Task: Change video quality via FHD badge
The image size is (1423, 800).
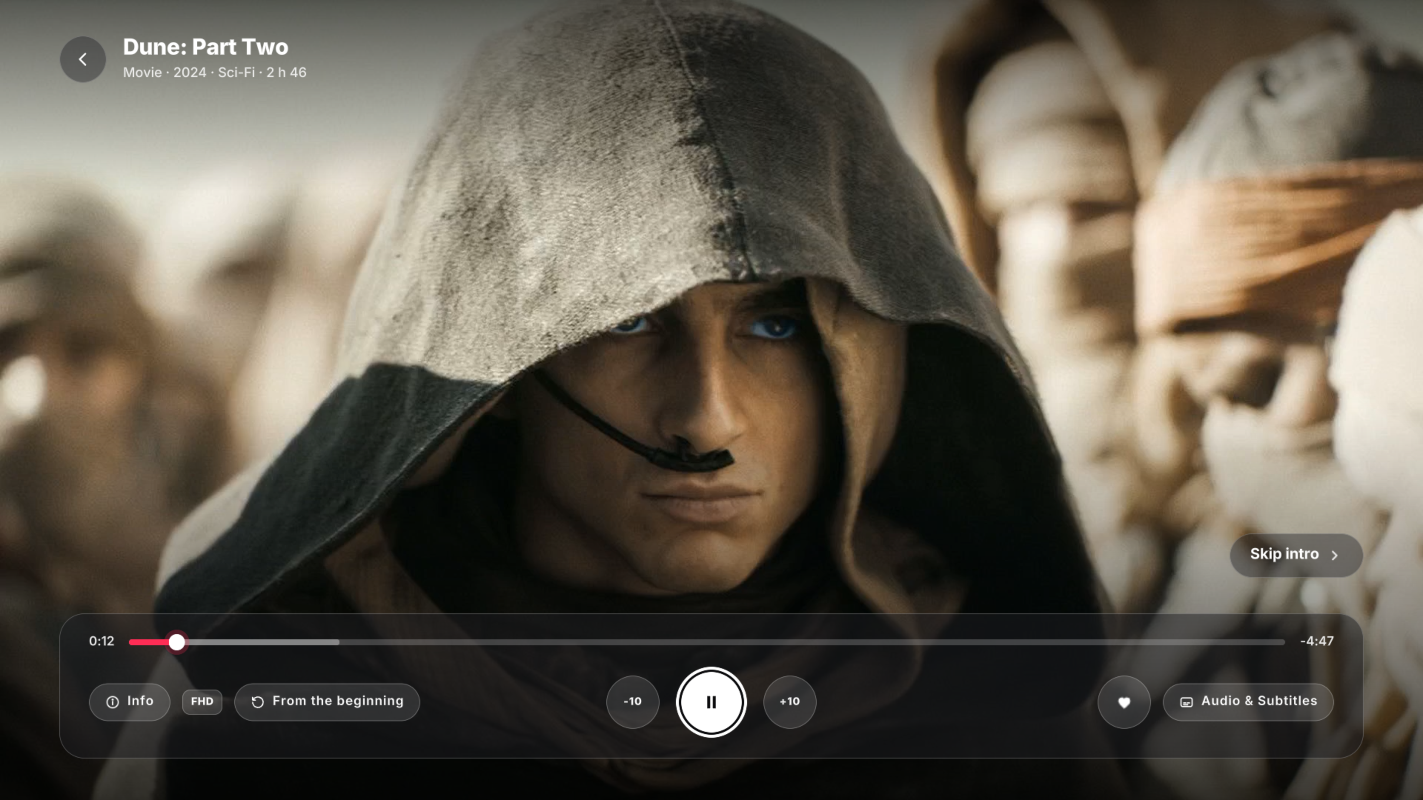Action: coord(202,702)
